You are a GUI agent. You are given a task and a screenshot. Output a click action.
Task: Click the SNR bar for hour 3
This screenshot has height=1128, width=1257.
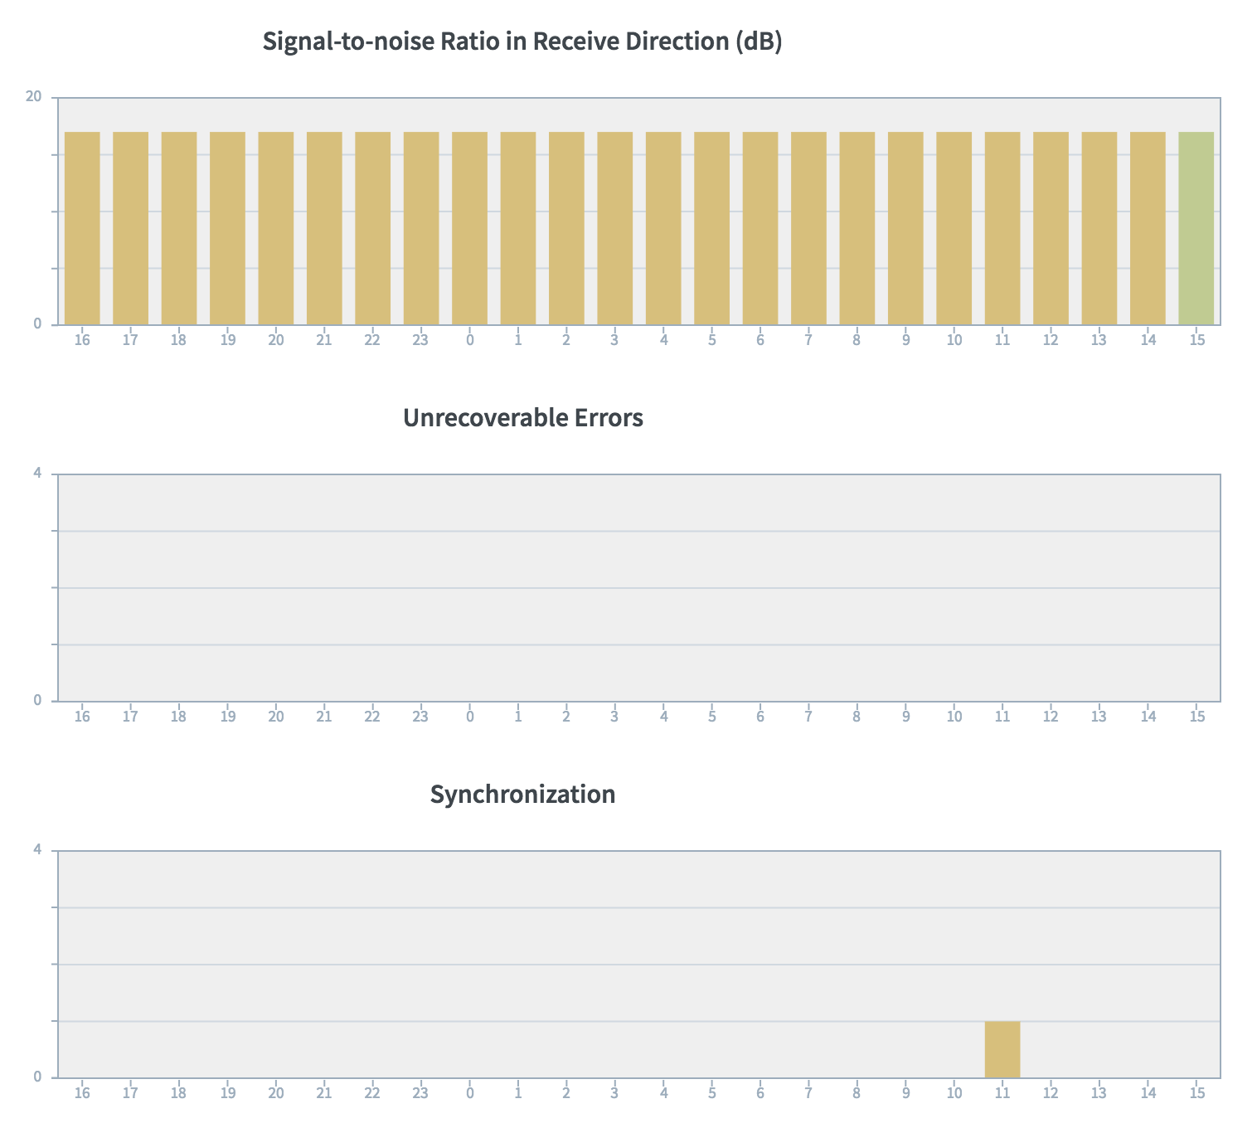[614, 228]
